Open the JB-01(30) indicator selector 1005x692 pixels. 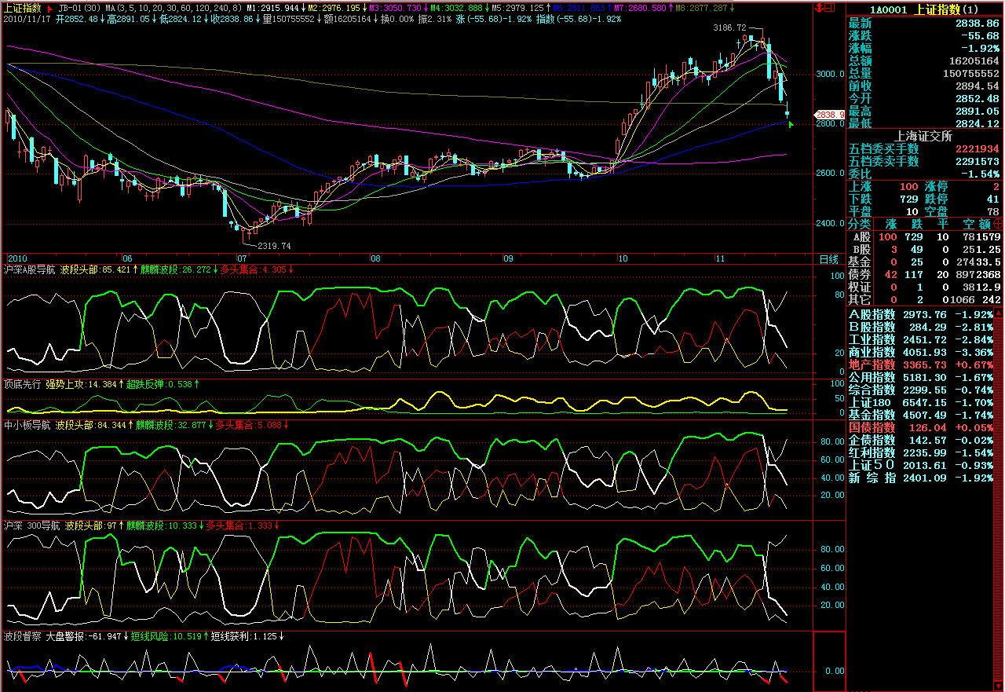pos(79,8)
